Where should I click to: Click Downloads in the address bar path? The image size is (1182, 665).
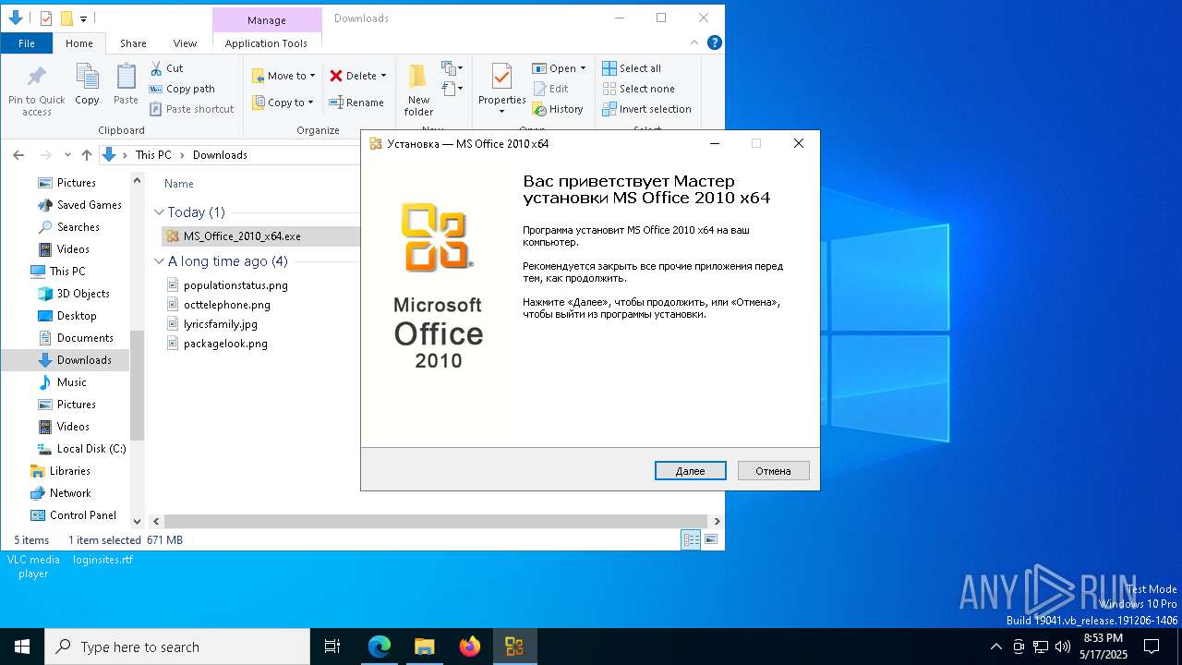(x=220, y=155)
